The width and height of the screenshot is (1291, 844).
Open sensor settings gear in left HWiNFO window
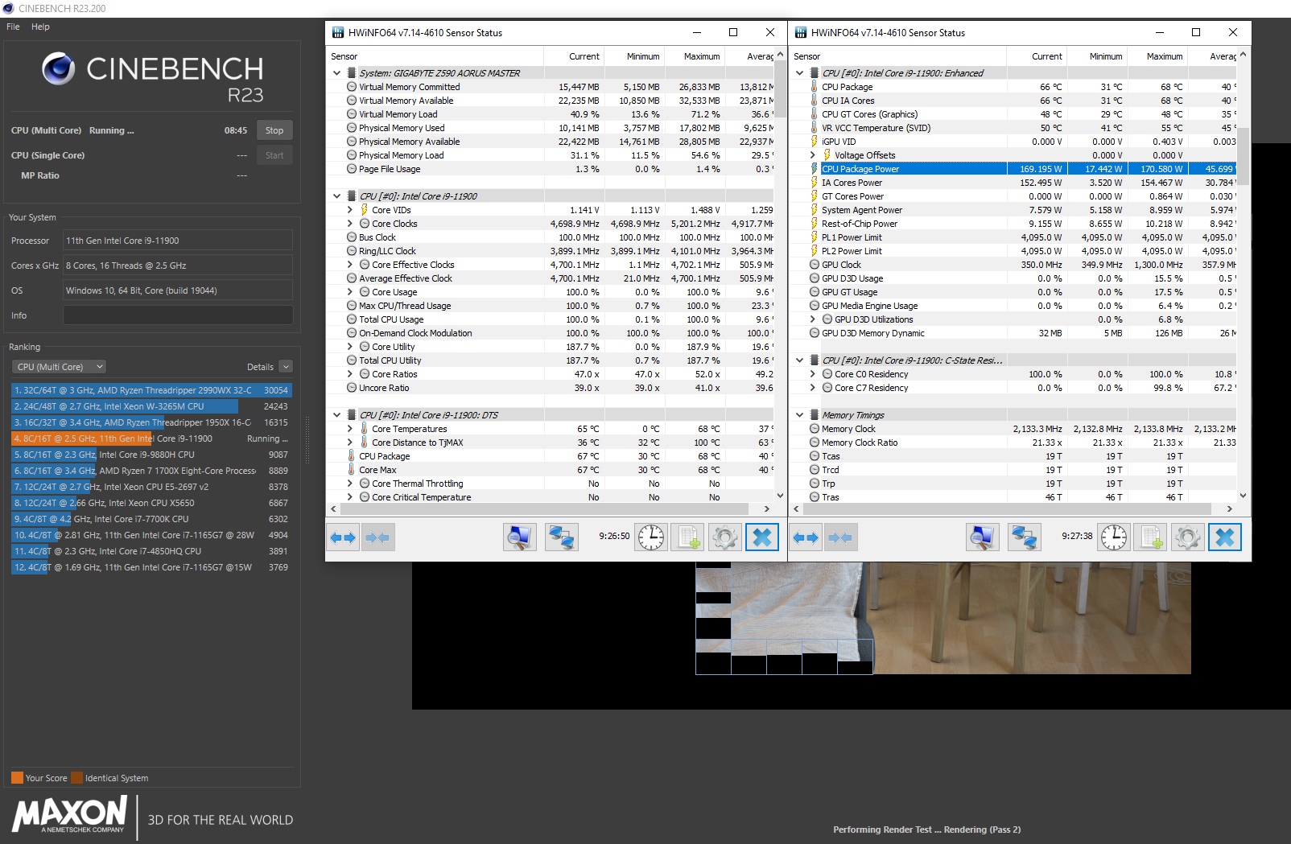click(724, 537)
